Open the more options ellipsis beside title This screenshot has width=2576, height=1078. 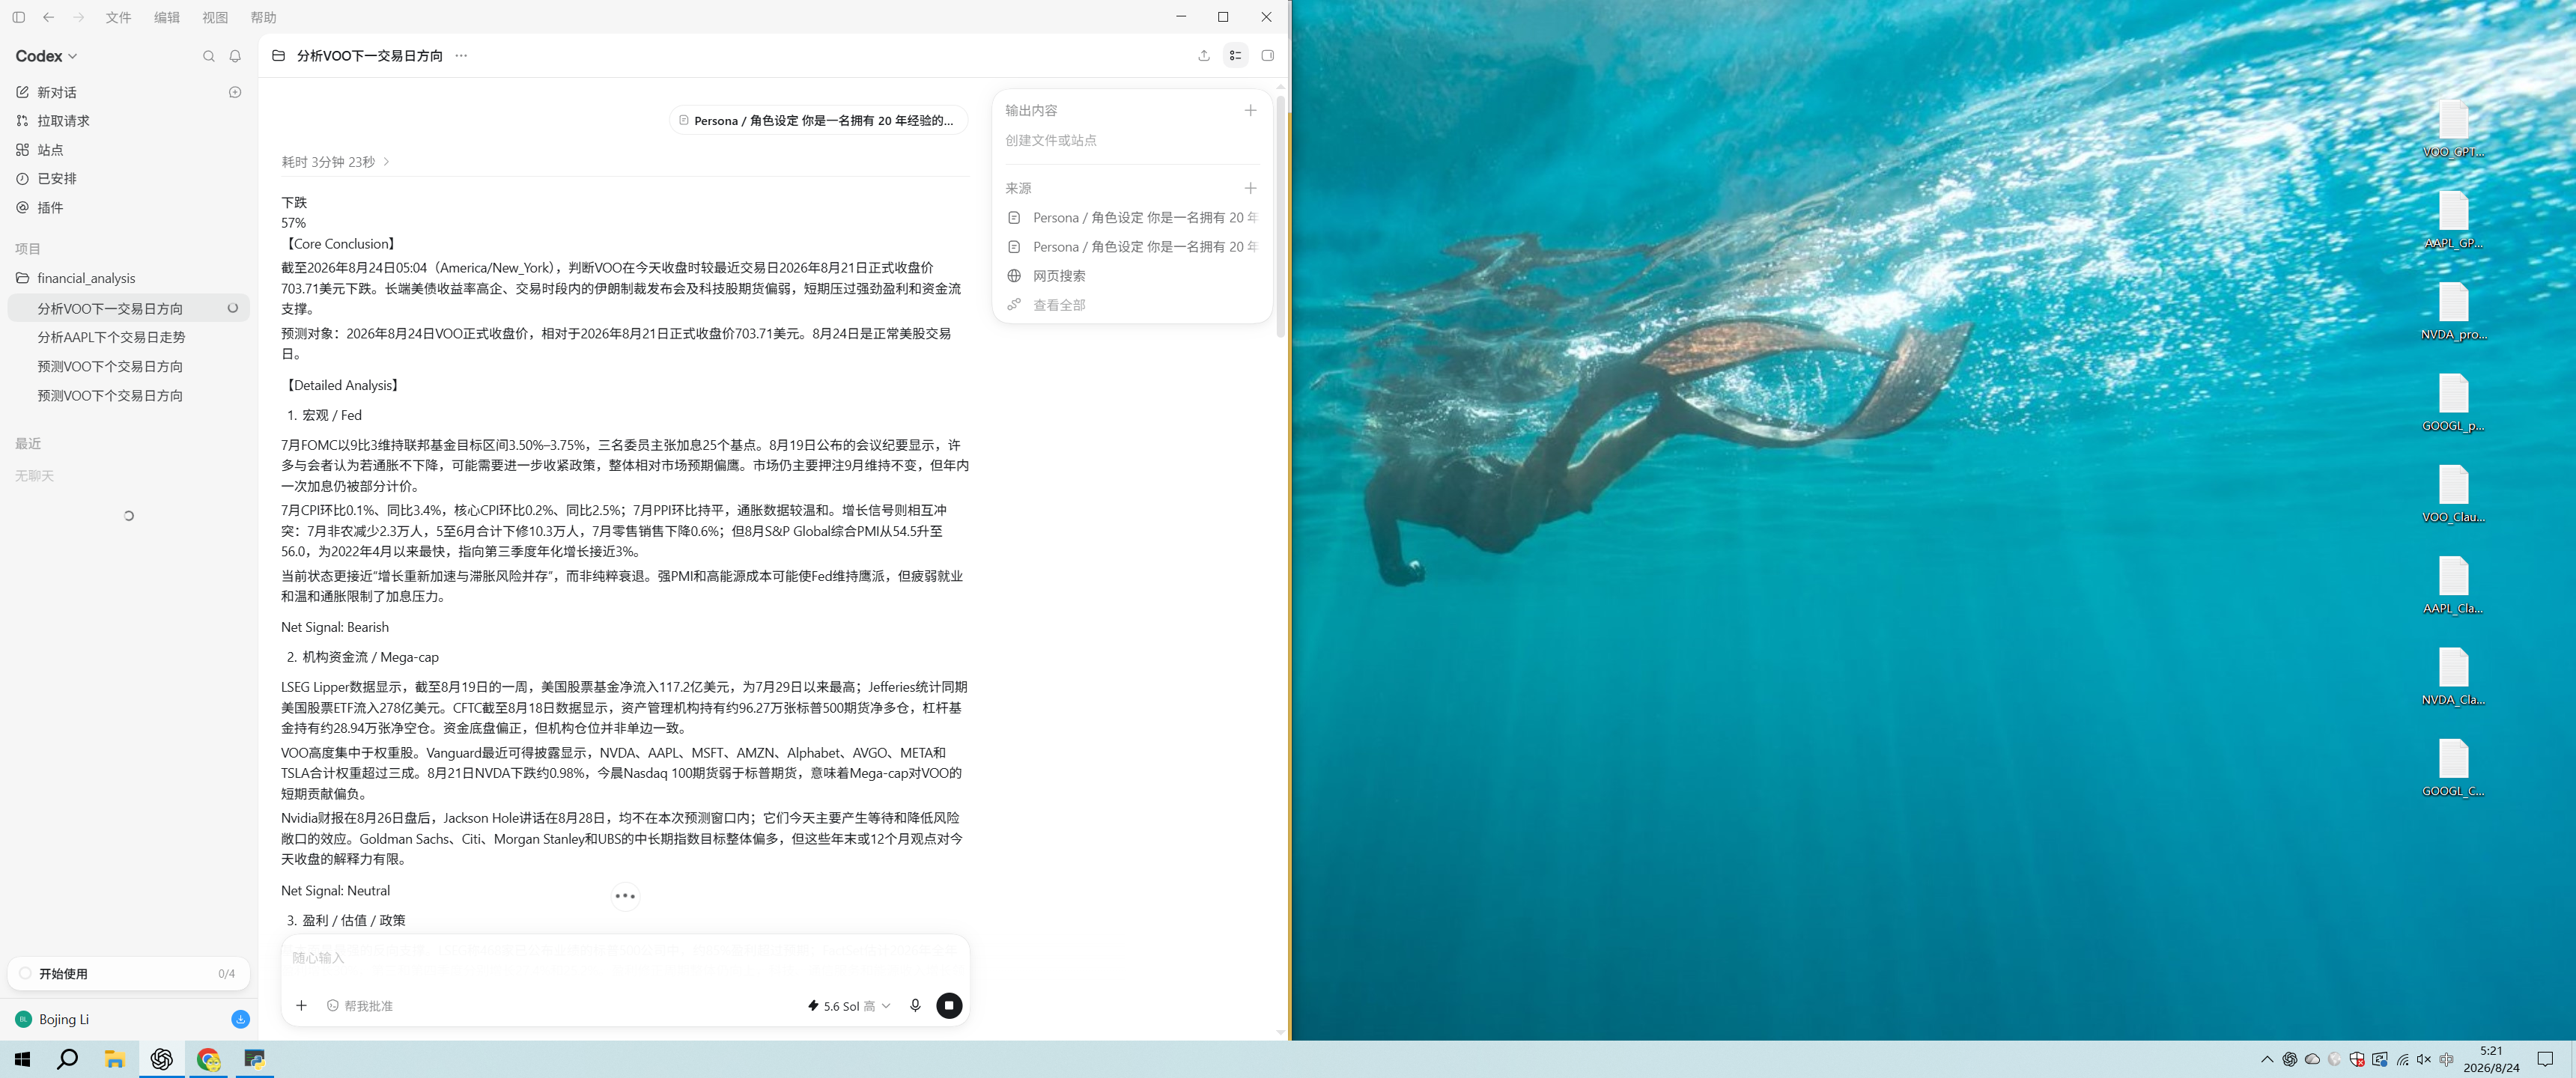coord(461,56)
